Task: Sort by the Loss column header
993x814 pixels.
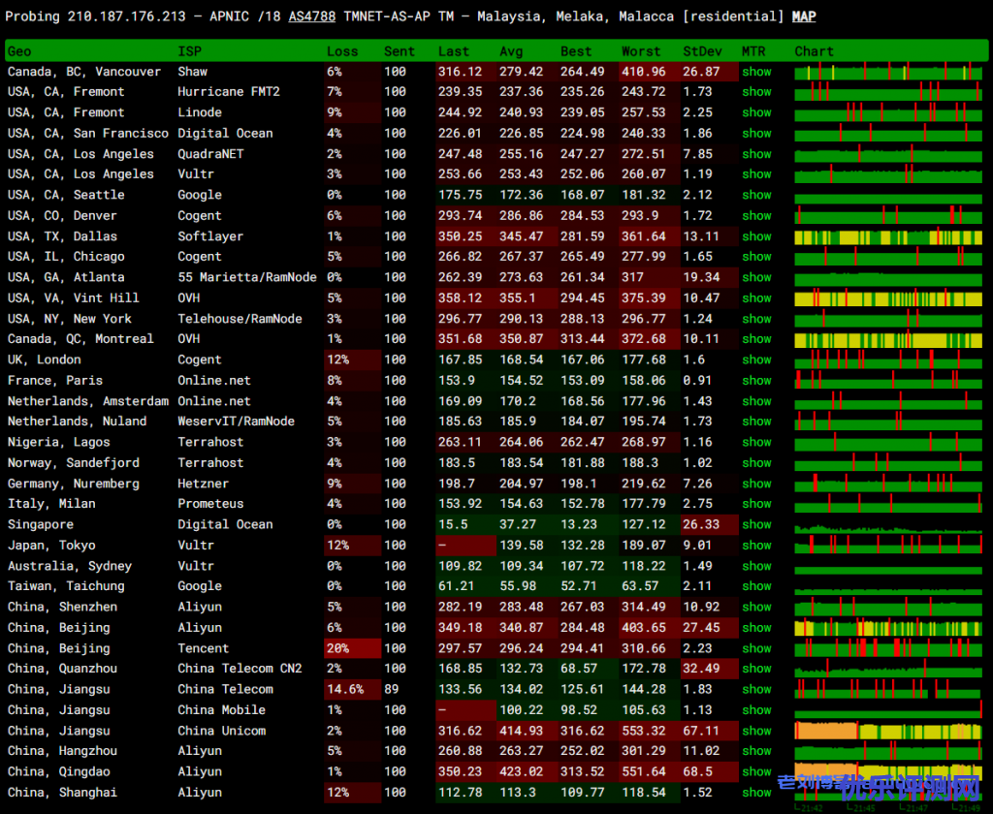Action: 341,51
